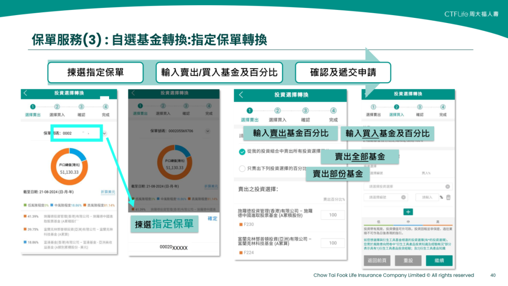Click step 2 circle in the first policy 0002 screen

coord(57,107)
